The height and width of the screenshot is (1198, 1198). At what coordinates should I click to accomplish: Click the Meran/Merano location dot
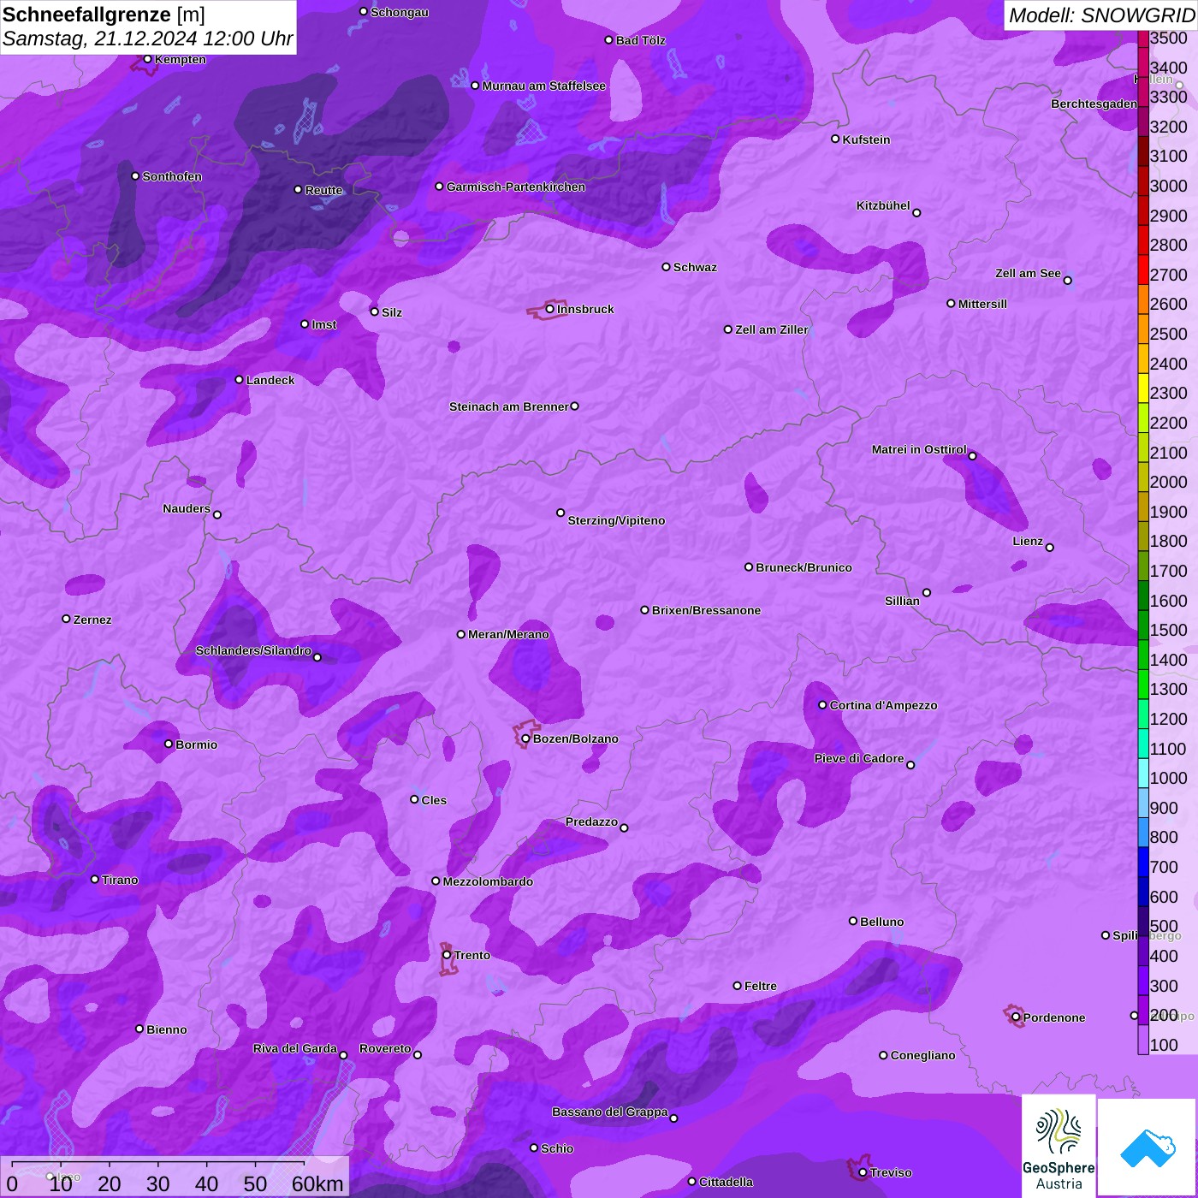461,634
